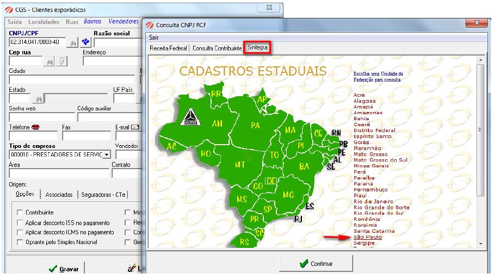The height and width of the screenshot is (274, 494).
Task: Switch to the Sintegra tab
Action: coord(257,47)
